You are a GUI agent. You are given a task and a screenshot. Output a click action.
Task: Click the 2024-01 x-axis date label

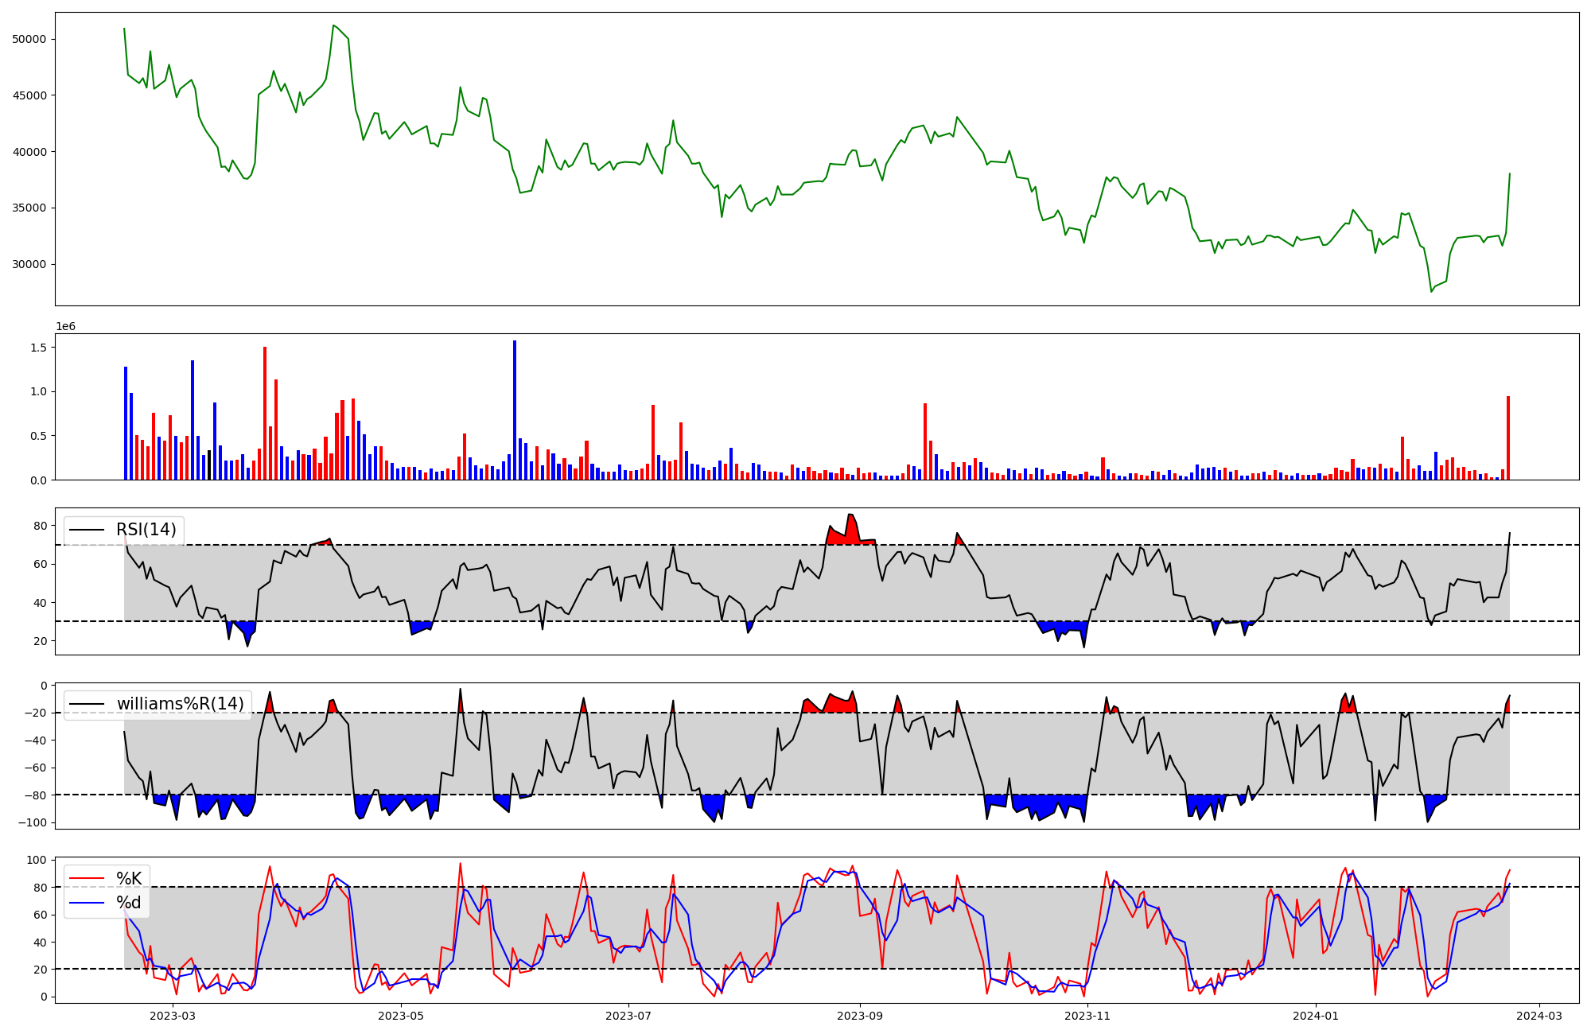tap(1316, 1016)
